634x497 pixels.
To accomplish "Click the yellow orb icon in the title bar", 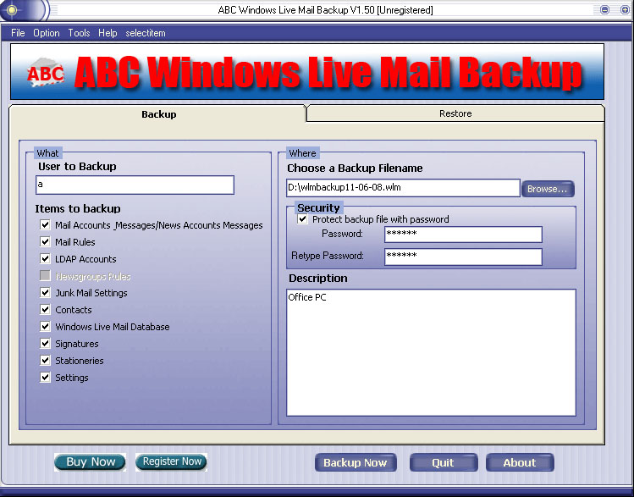I will [12, 9].
